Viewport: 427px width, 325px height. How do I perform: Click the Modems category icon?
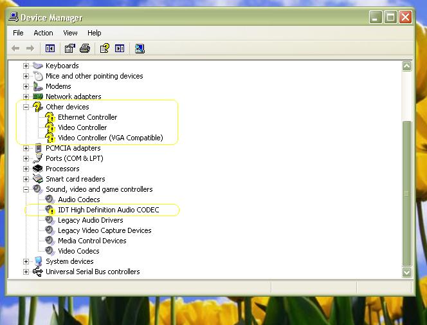[x=38, y=86]
